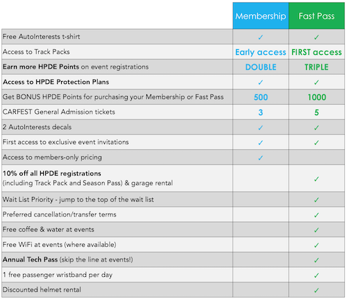This screenshot has height=299, width=347.
Task: Click the 1 free passenger wristband per day label
Action: pyautogui.click(x=58, y=275)
